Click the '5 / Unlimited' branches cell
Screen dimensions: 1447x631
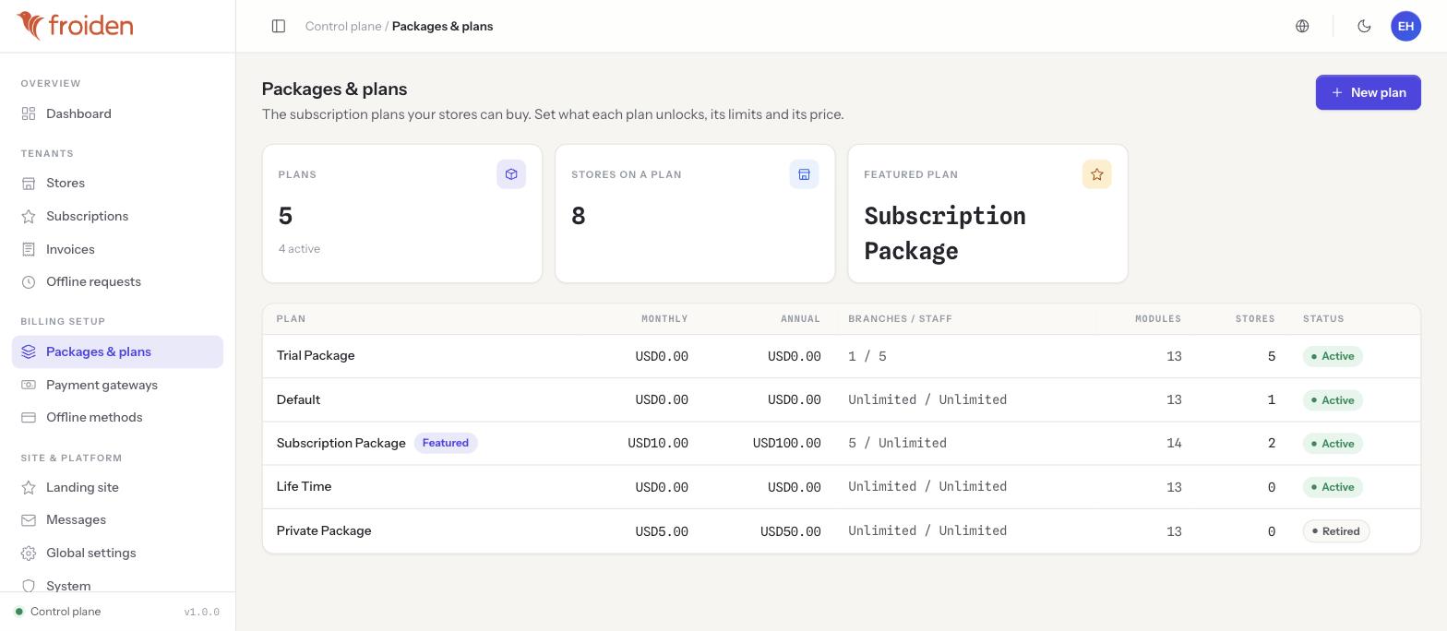pyautogui.click(x=897, y=444)
